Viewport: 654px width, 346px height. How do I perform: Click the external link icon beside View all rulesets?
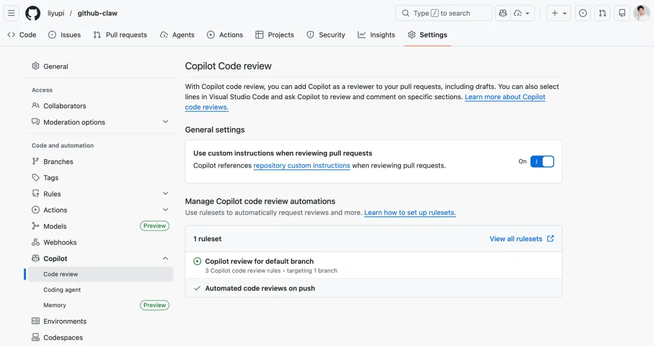[x=550, y=239]
